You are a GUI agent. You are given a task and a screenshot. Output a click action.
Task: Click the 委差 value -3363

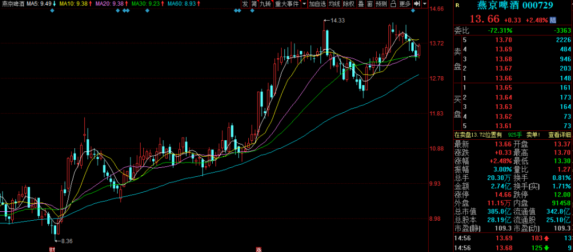[562, 30]
